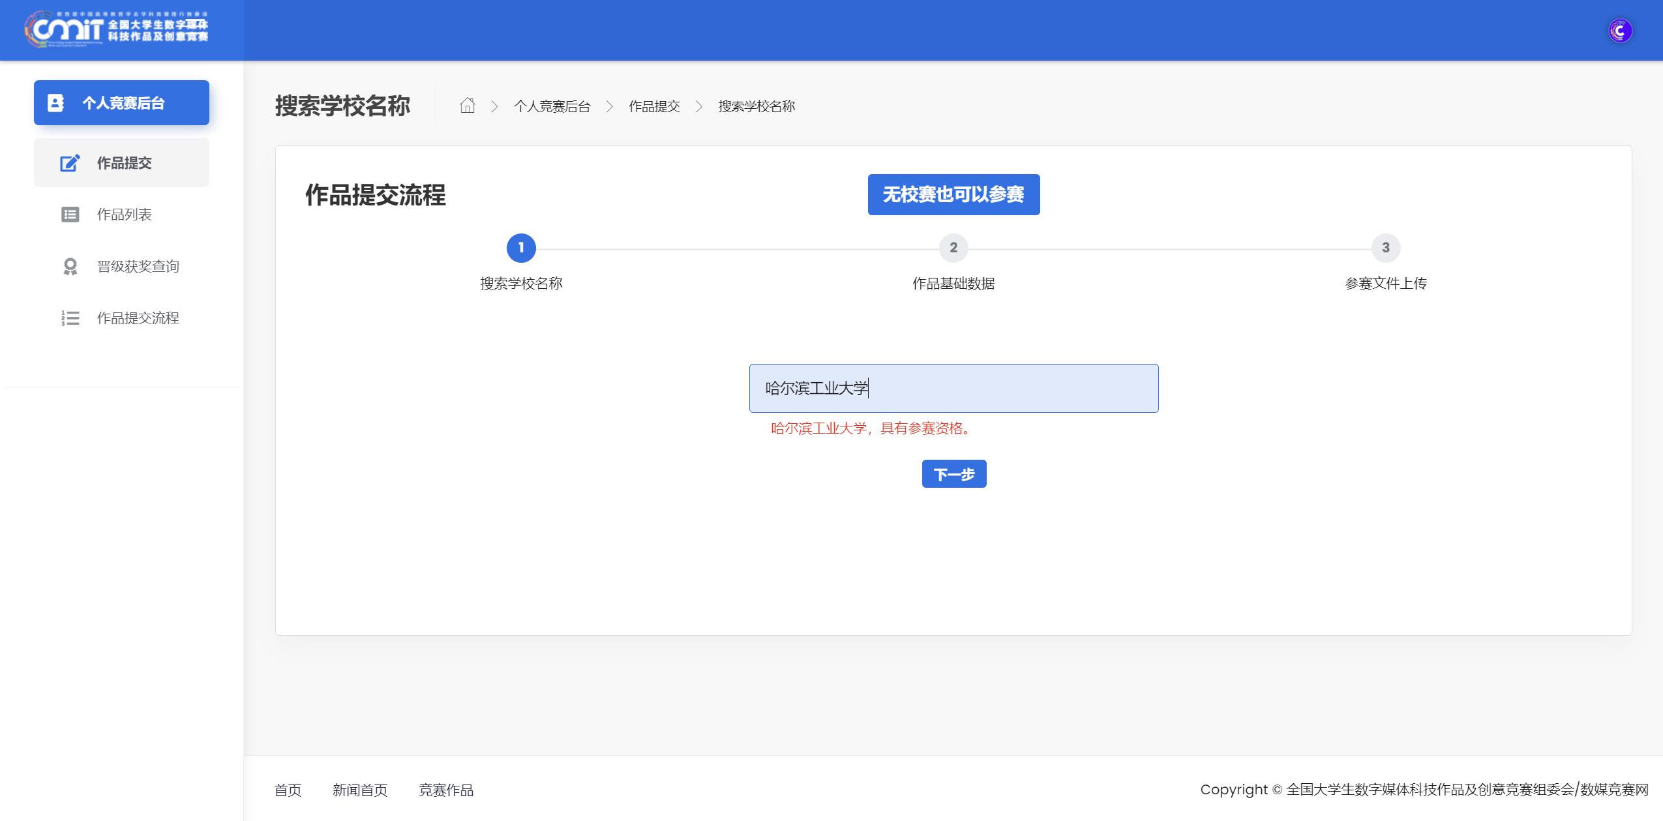The height and width of the screenshot is (821, 1663).
Task: Select step 3 circle 参赛文件上传
Action: pyautogui.click(x=1386, y=248)
